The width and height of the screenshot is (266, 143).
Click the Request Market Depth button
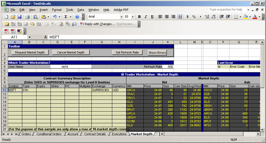30,52
